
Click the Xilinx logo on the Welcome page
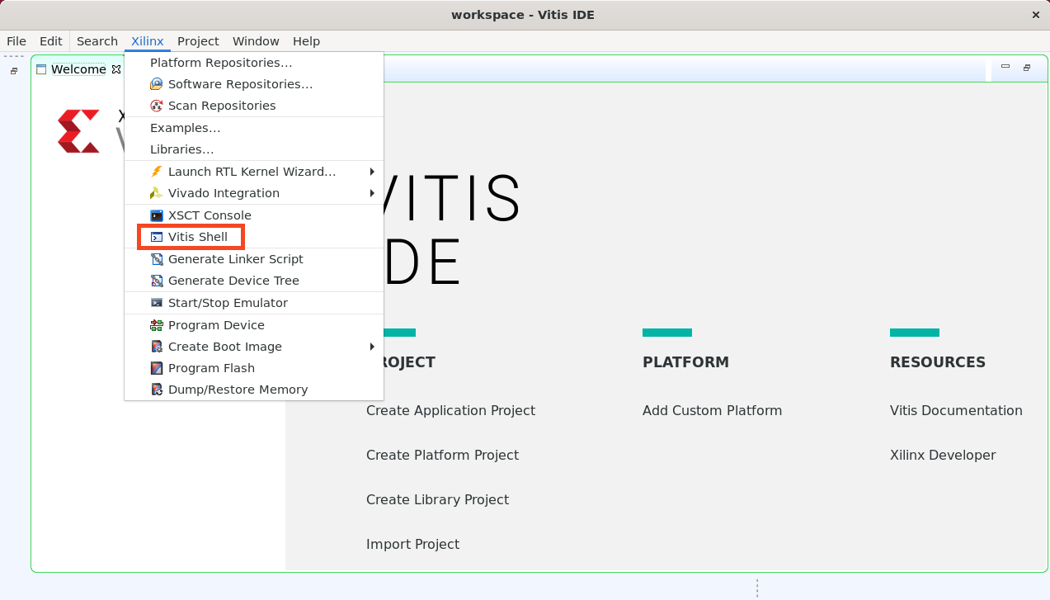[x=78, y=129]
